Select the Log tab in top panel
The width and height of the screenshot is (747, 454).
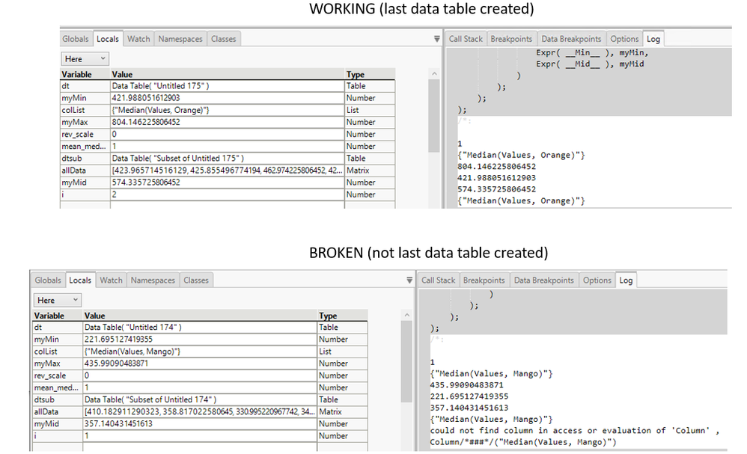[653, 39]
